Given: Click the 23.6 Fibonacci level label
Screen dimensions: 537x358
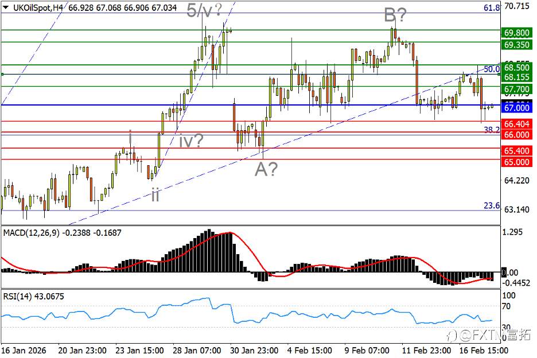Looking at the screenshot, I should tap(492, 205).
